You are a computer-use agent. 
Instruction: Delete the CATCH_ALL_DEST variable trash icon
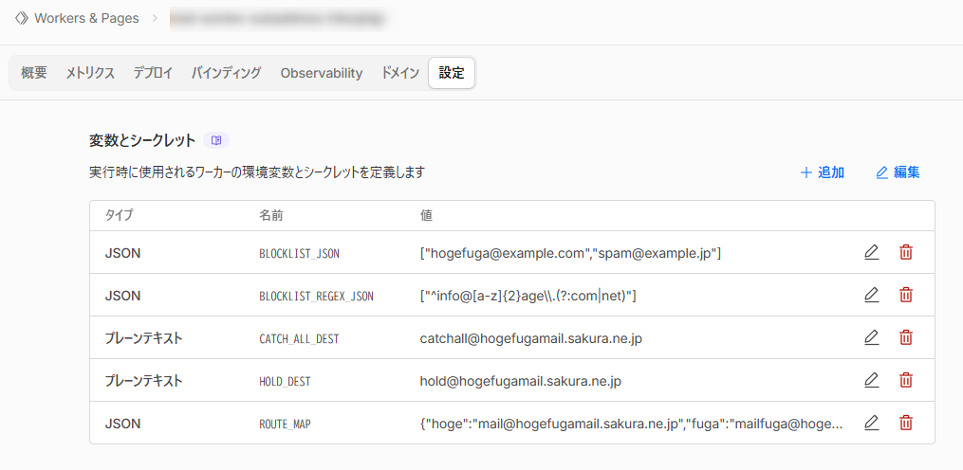pos(905,337)
